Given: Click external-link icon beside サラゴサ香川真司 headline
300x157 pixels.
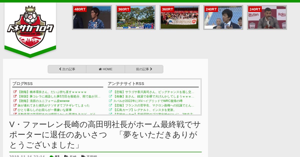Looking at the screenshot, I should [x=110, y=92].
